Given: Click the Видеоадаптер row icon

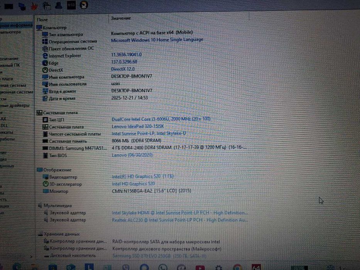Looking at the screenshot, I should click(46, 177).
